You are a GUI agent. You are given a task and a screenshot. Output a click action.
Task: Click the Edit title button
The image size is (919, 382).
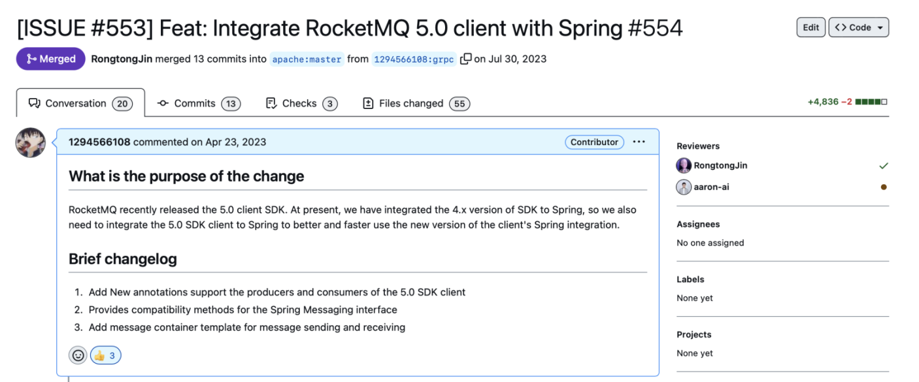(811, 27)
